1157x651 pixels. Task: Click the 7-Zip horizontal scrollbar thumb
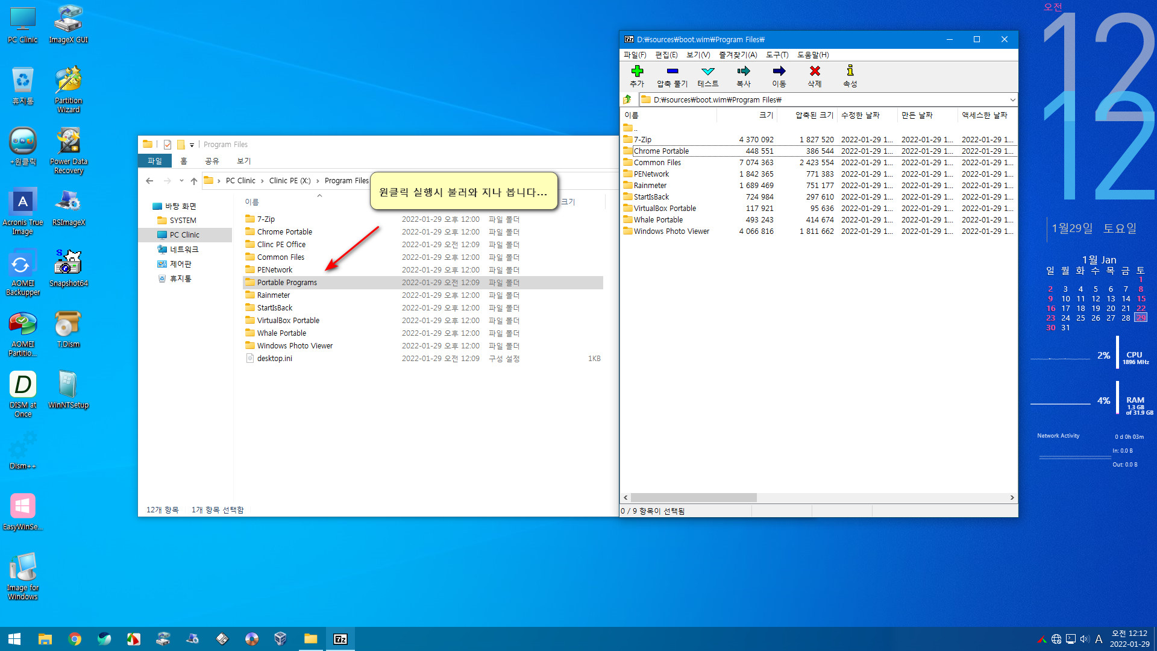(694, 498)
